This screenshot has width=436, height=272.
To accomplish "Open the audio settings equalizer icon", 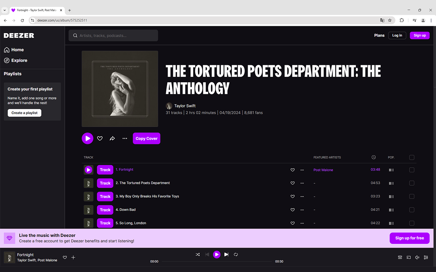I will (426, 257).
